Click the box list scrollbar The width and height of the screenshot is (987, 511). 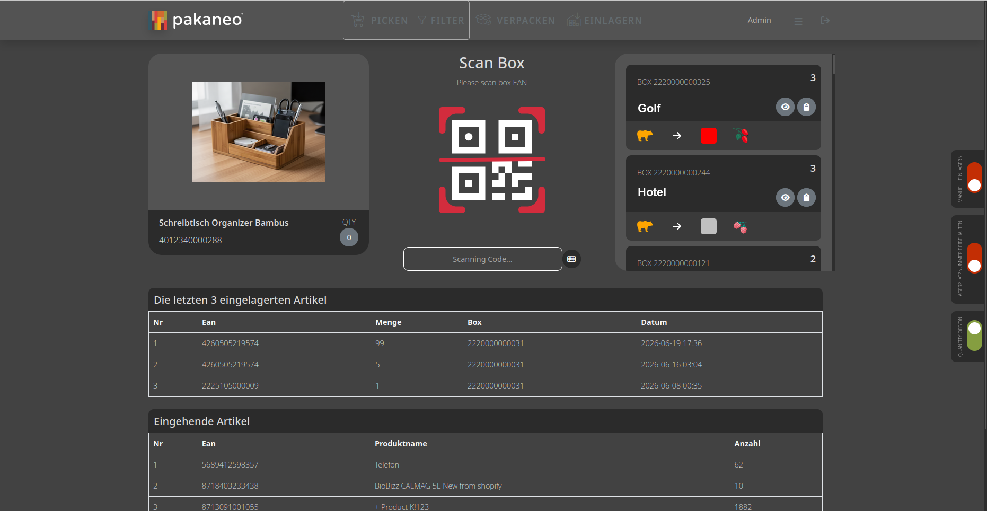coord(834,64)
